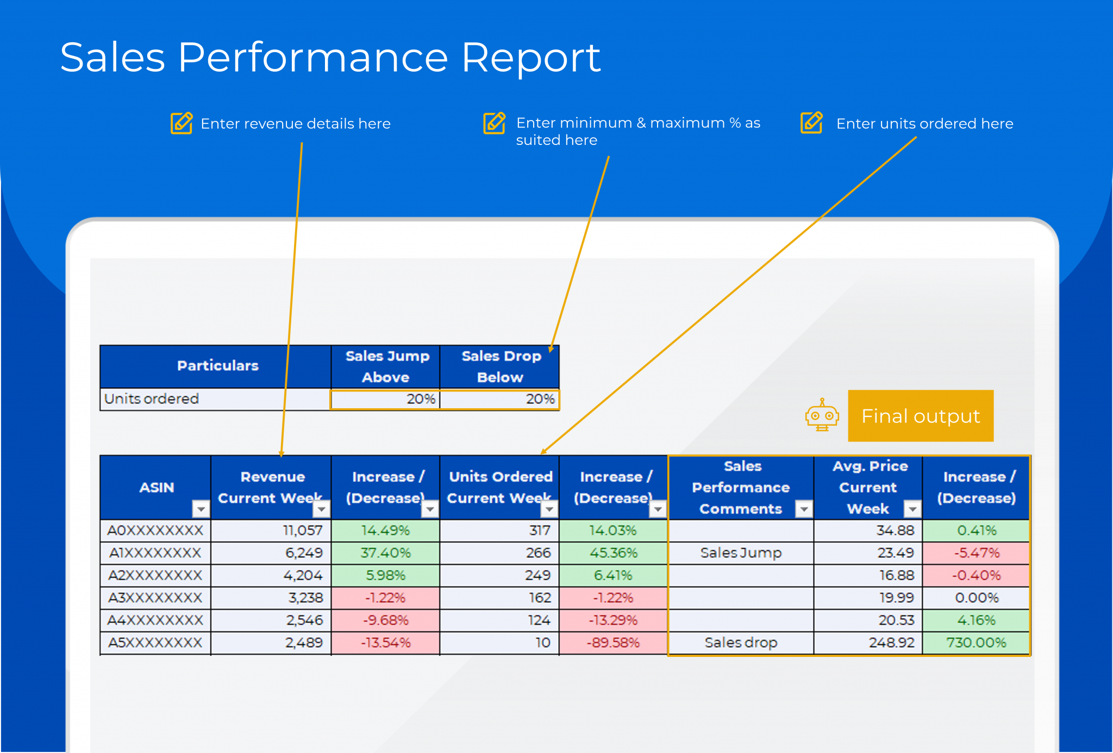Click the robot icon next to Final output

tap(822, 416)
